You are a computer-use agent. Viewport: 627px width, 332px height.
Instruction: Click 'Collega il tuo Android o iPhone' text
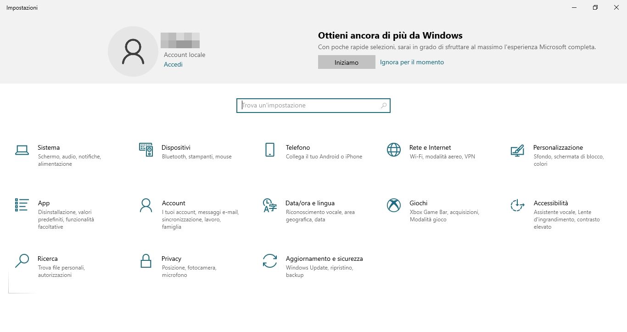[324, 157]
